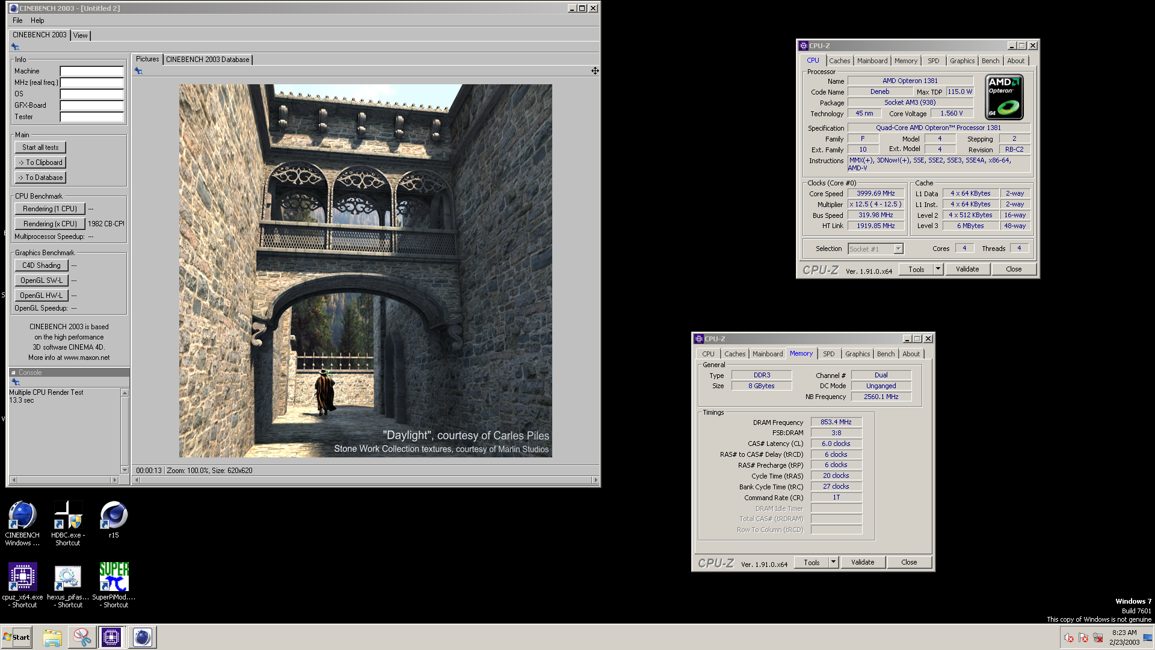The width and height of the screenshot is (1155, 650).
Task: Click the picture panel scroll right arrow
Action: (596, 480)
